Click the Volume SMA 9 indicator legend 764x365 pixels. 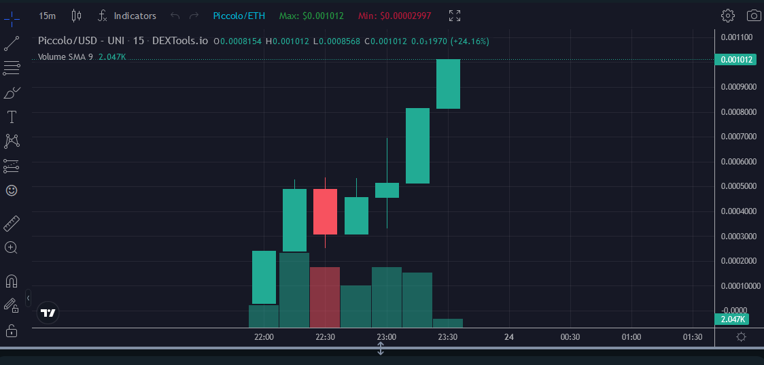click(65, 56)
